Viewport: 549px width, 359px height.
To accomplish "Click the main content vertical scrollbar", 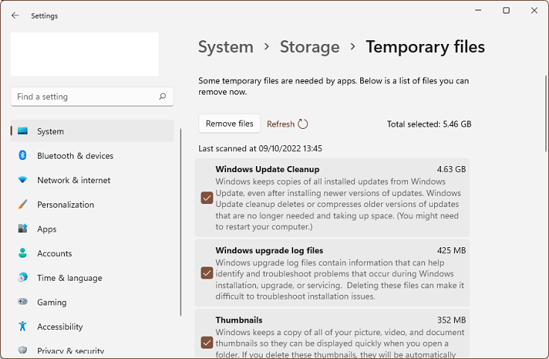I will (546, 114).
